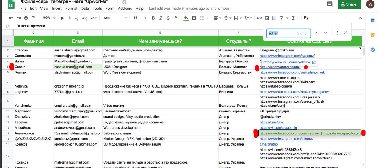Screen dimensions: 378x168
Task: Click the undo arrow icon
Action: tap(11, 18)
